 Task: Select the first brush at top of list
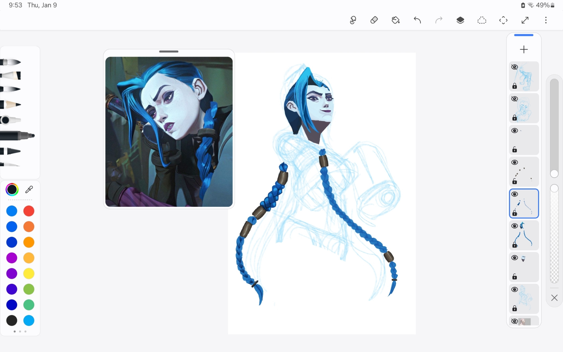11,62
